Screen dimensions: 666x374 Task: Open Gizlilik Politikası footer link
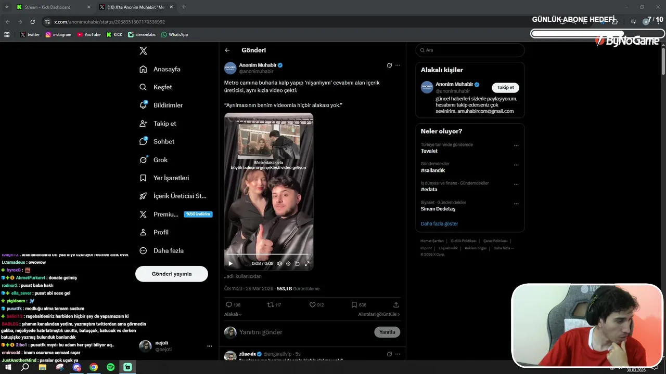pyautogui.click(x=464, y=241)
